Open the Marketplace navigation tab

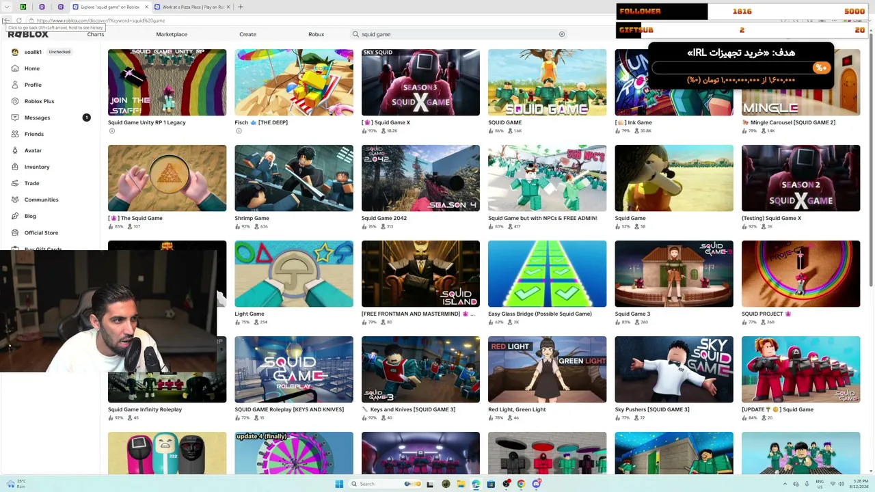(x=172, y=34)
